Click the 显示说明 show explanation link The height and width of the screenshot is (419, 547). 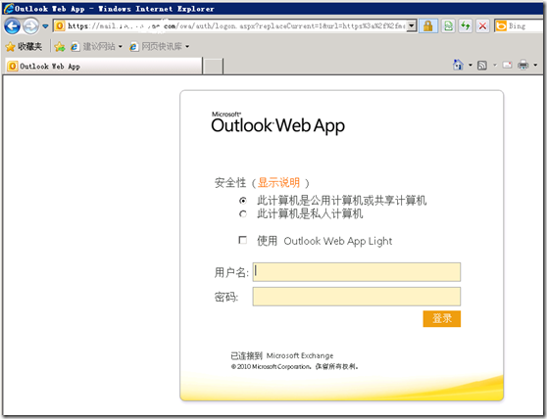[278, 182]
